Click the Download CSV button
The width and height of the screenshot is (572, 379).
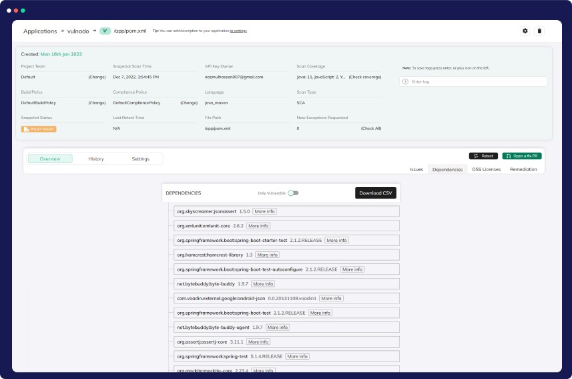pos(375,193)
